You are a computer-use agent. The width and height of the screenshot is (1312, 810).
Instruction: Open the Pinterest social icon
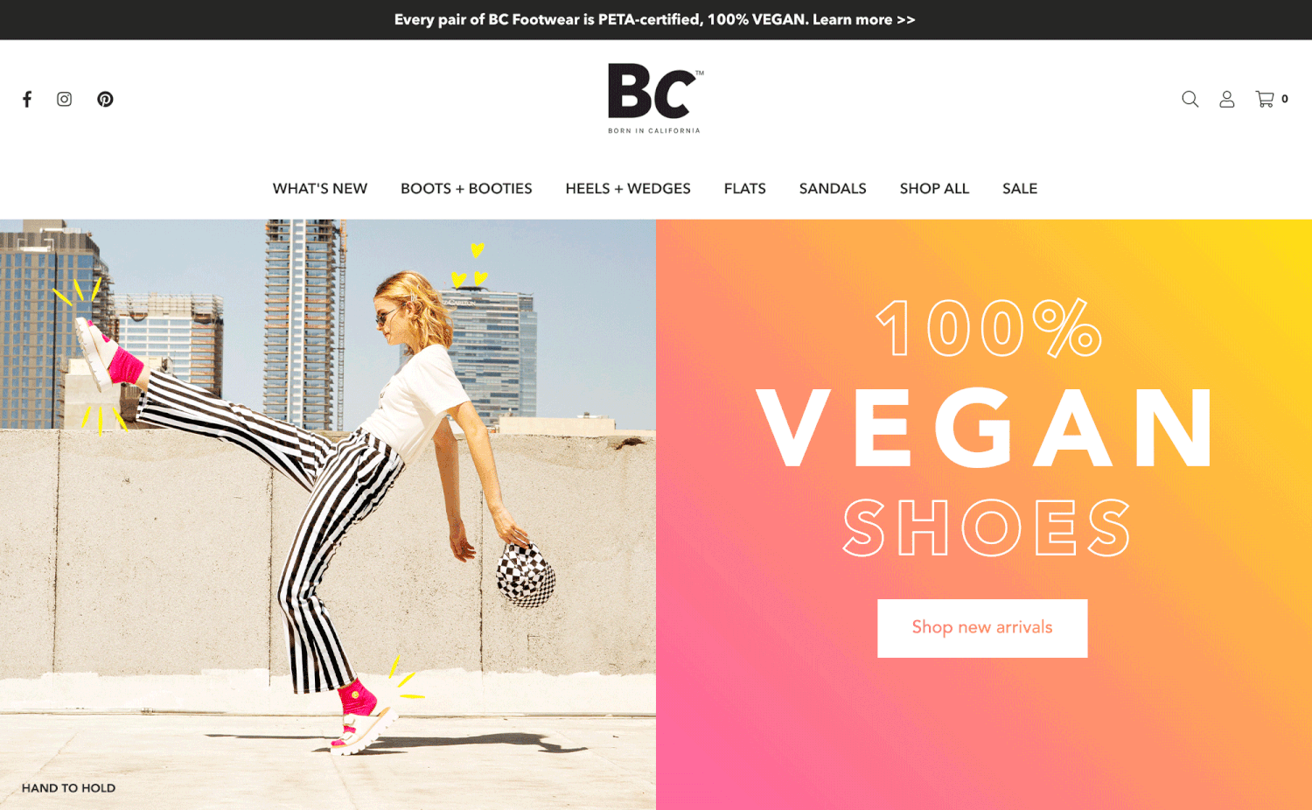tap(105, 99)
